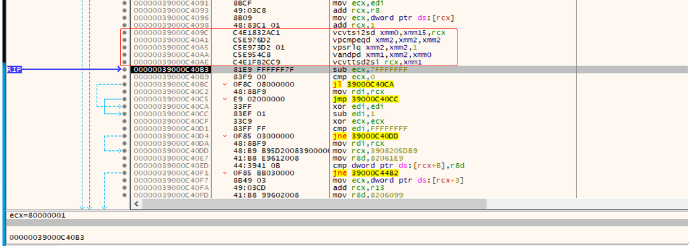The height and width of the screenshot is (246, 689).
Task: Toggle breakpoint dot at address 00000039000C40DD
Action: tap(125, 150)
